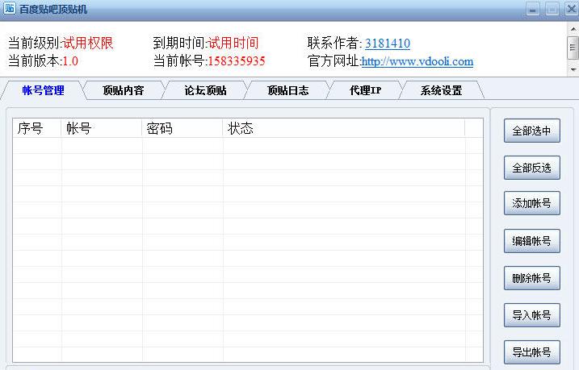The width and height of the screenshot is (579, 370).
Task: Click 添加帐号 to add an account
Action: [x=531, y=203]
